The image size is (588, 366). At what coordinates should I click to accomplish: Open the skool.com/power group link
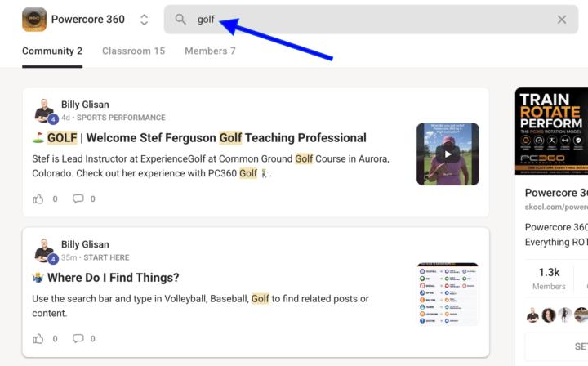click(x=556, y=207)
